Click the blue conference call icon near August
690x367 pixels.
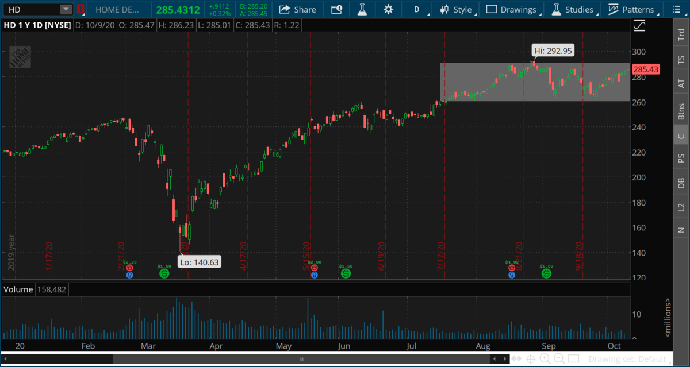click(x=512, y=275)
